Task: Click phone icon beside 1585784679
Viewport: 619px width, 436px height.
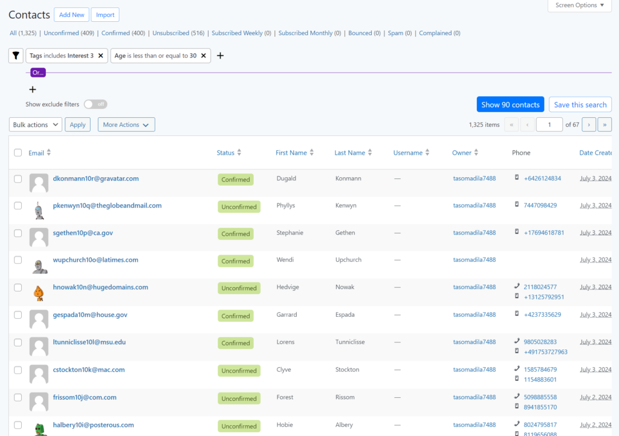Action: point(516,369)
